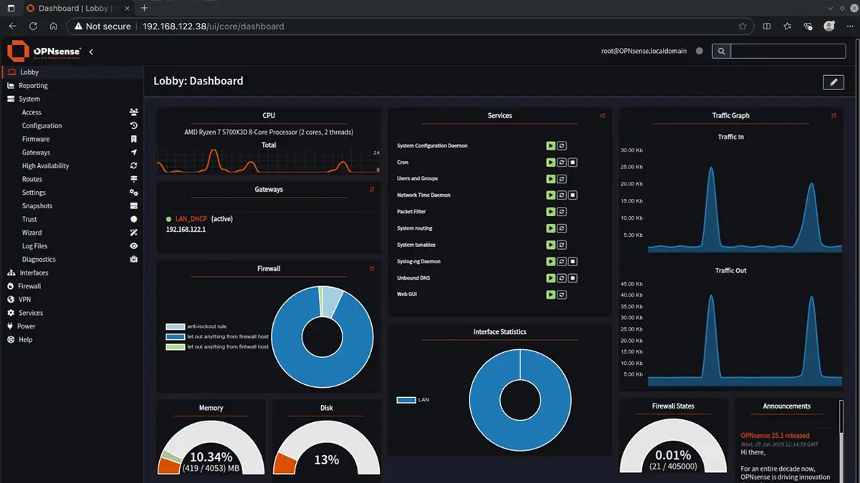The width and height of the screenshot is (860, 483).
Task: Open the Traffic Graph external link icon
Action: [833, 115]
